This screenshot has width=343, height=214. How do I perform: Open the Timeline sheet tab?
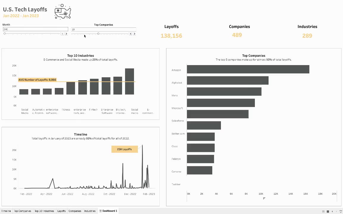click(6, 211)
